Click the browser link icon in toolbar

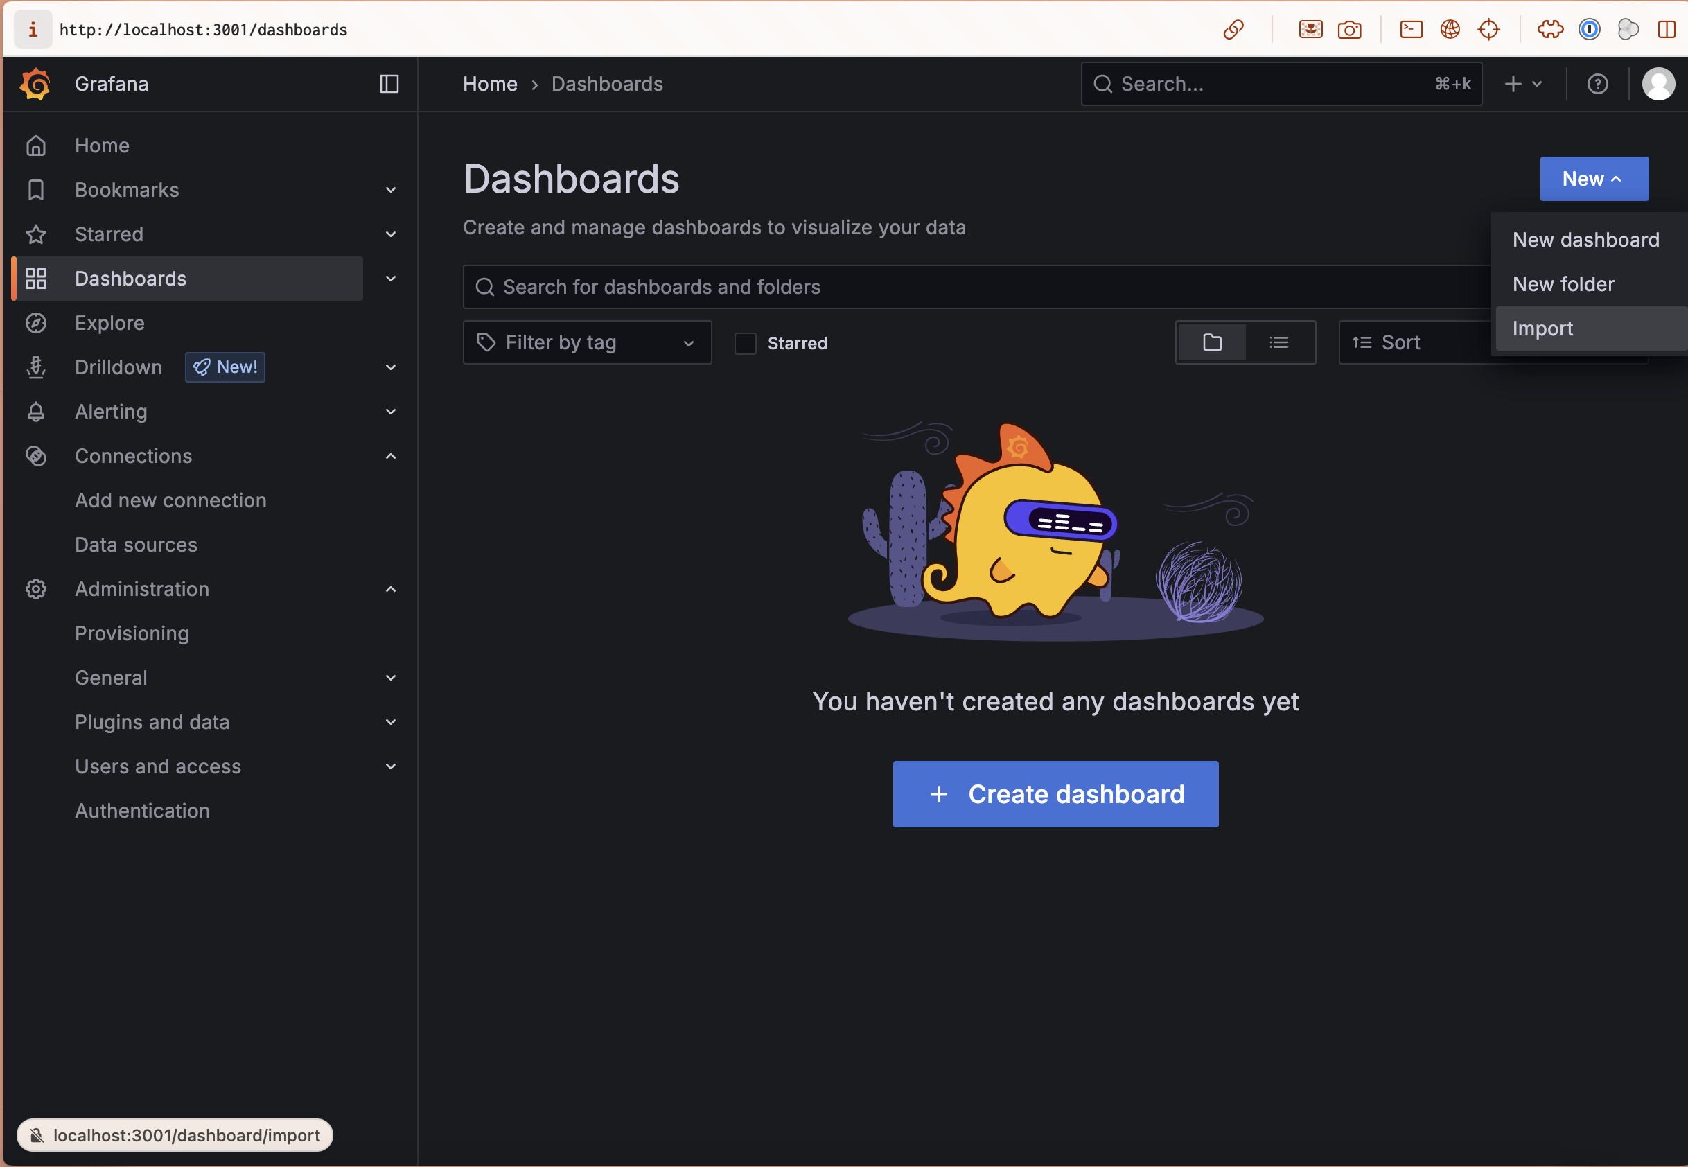1233,29
